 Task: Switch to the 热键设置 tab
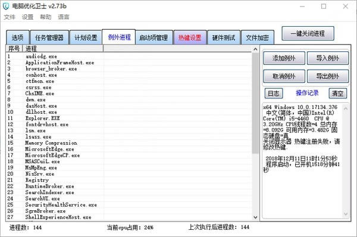point(190,38)
